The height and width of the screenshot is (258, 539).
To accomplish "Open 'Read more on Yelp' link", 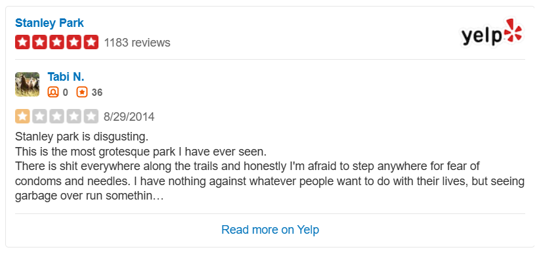I will point(270,230).
